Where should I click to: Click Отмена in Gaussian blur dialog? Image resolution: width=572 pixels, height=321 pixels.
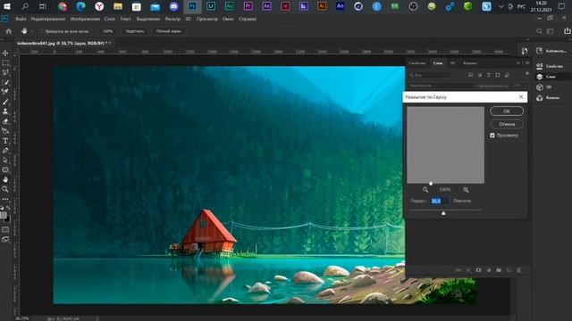(507, 124)
